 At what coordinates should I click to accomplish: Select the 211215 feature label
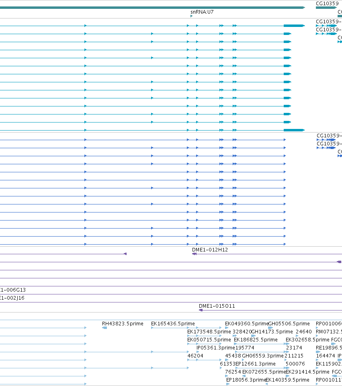click(294, 356)
